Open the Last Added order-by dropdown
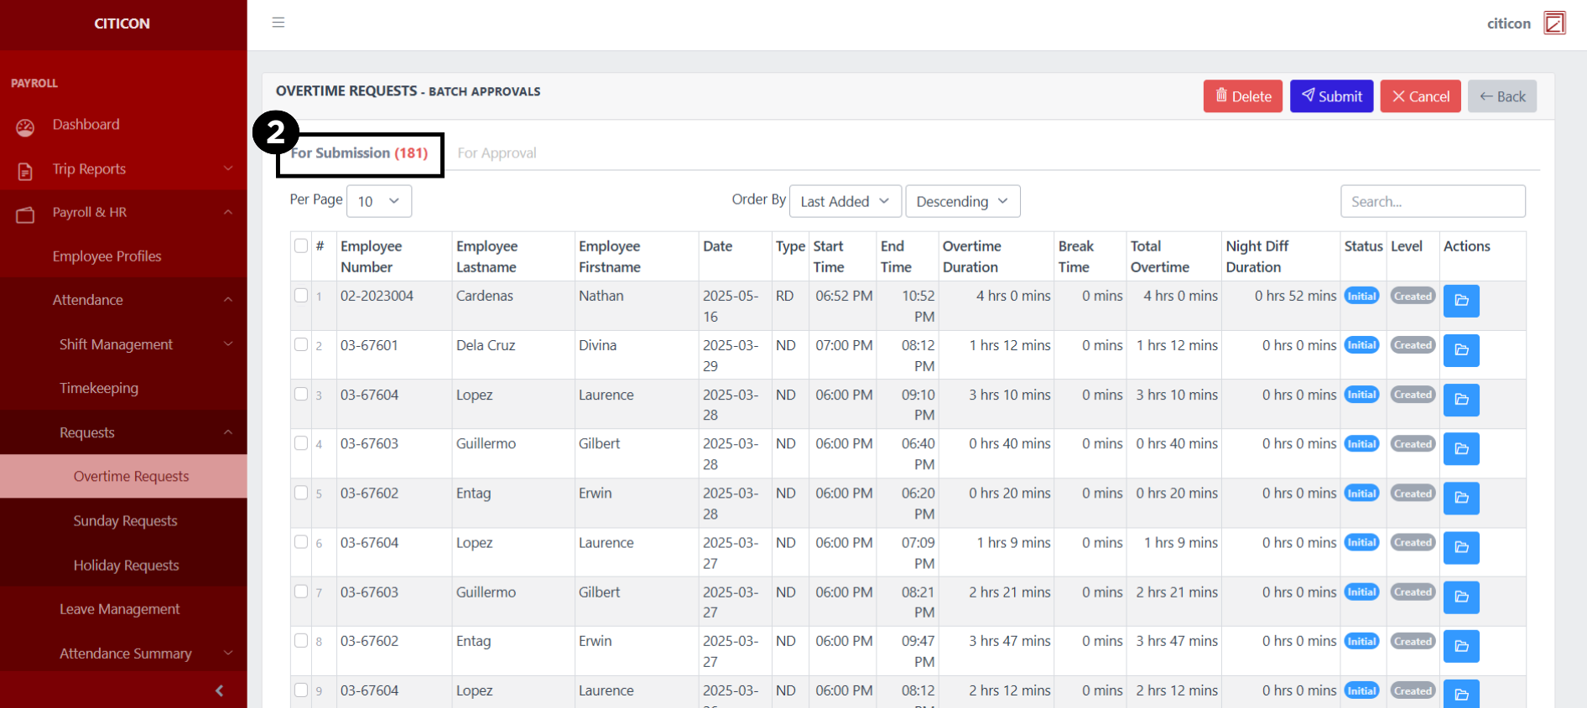The height and width of the screenshot is (708, 1587). tap(845, 201)
